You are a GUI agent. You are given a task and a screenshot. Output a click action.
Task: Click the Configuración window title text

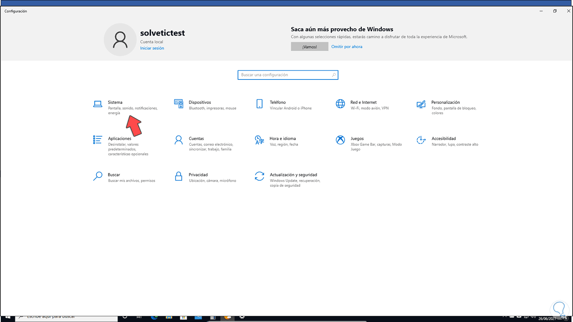[x=16, y=11]
